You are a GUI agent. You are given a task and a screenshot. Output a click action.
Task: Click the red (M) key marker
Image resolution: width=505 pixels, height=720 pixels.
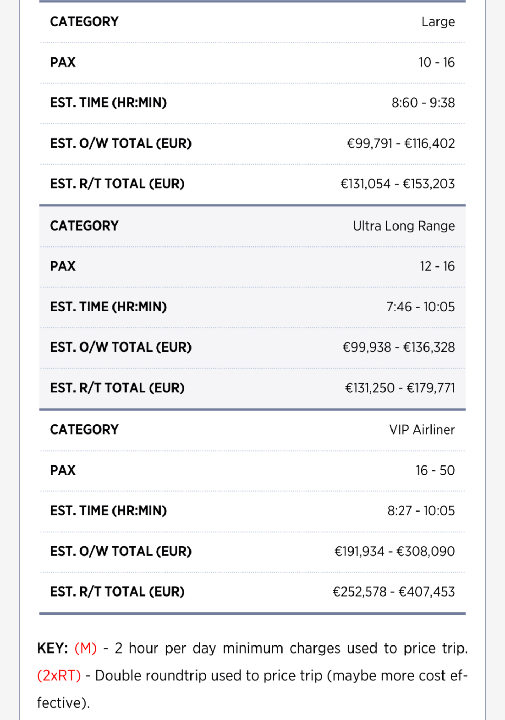(85, 648)
